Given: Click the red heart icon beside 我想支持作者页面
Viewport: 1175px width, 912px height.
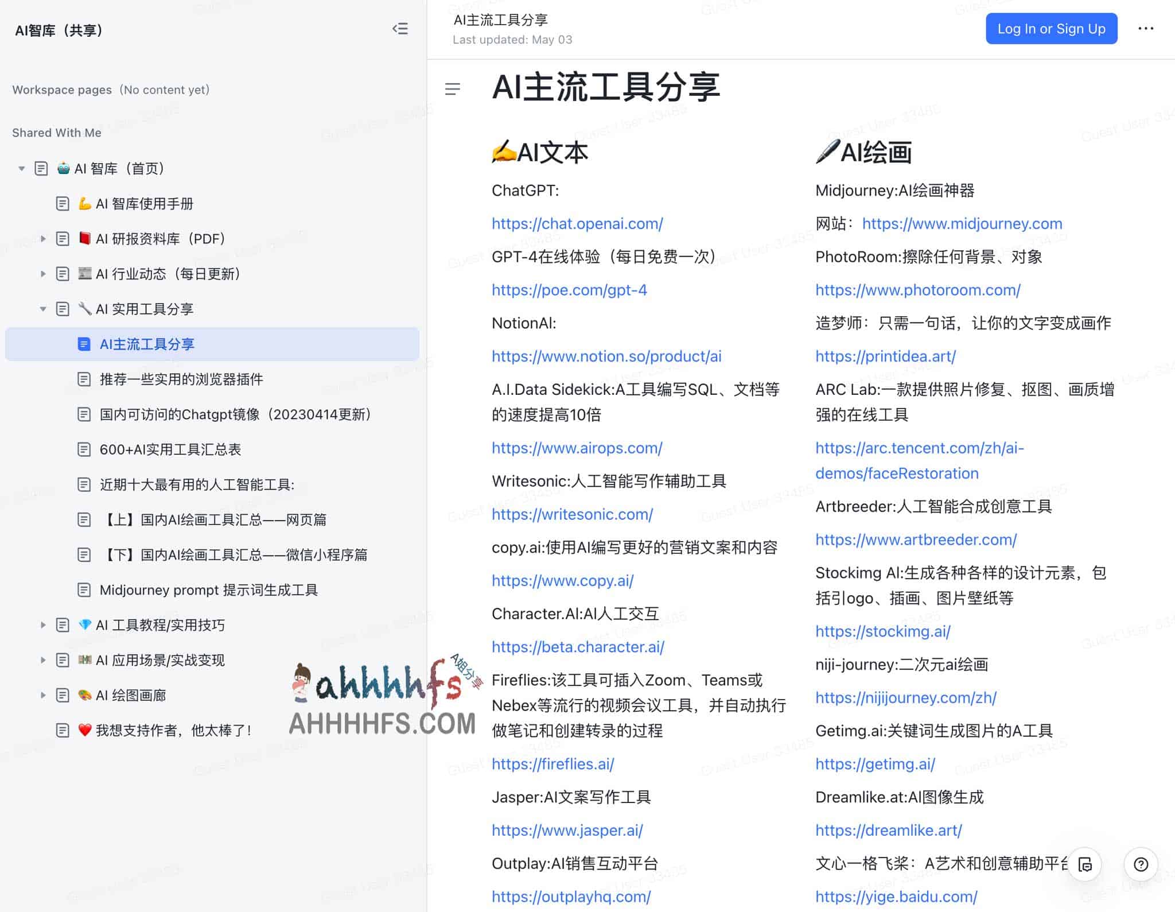Looking at the screenshot, I should pyautogui.click(x=84, y=730).
